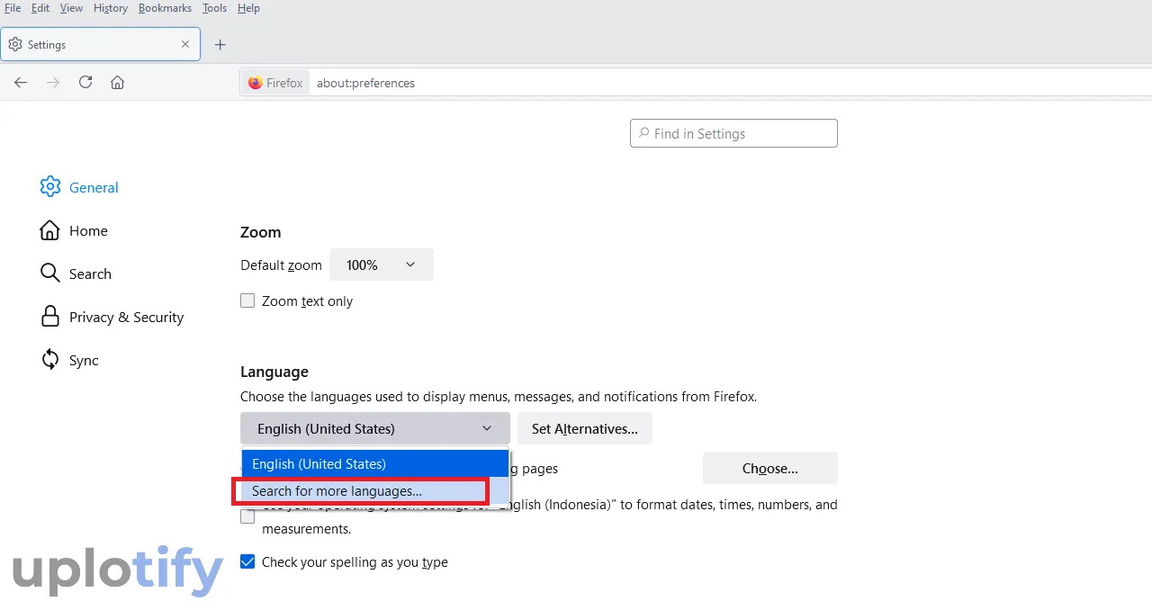
Task: Click the Set Alternatives button
Action: point(584,429)
